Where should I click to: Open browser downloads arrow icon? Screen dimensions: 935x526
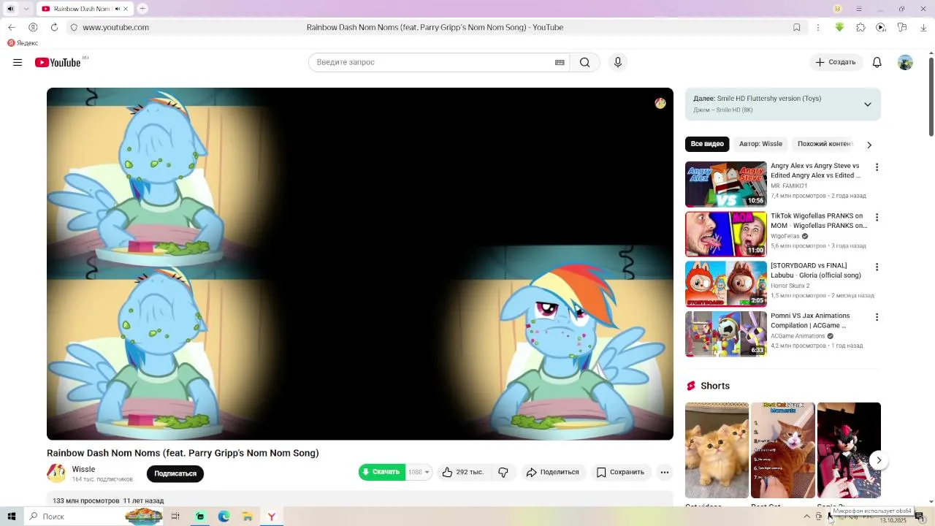click(x=923, y=27)
